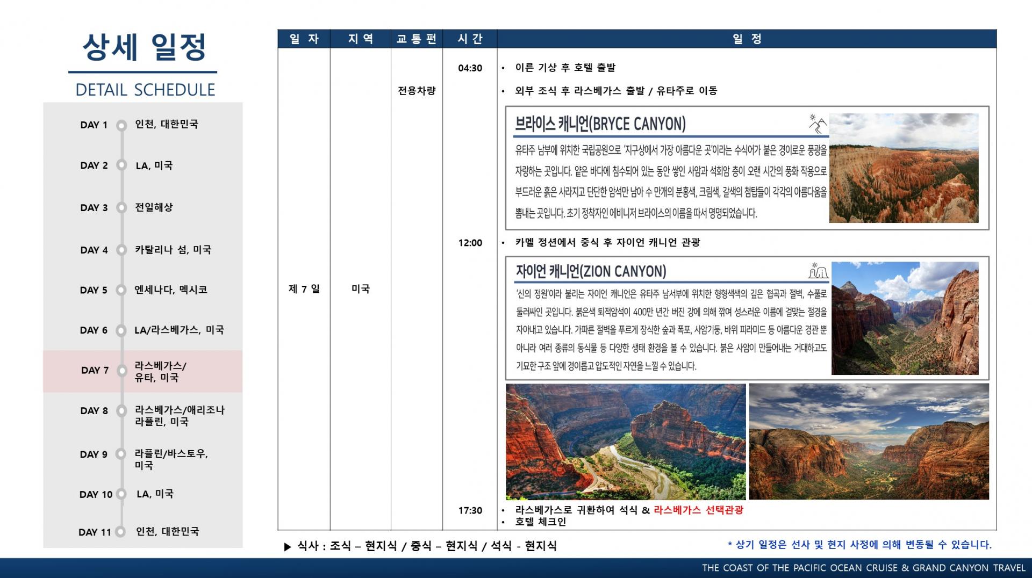
Task: Click the 교 통 편 column header
Action: pyautogui.click(x=417, y=39)
